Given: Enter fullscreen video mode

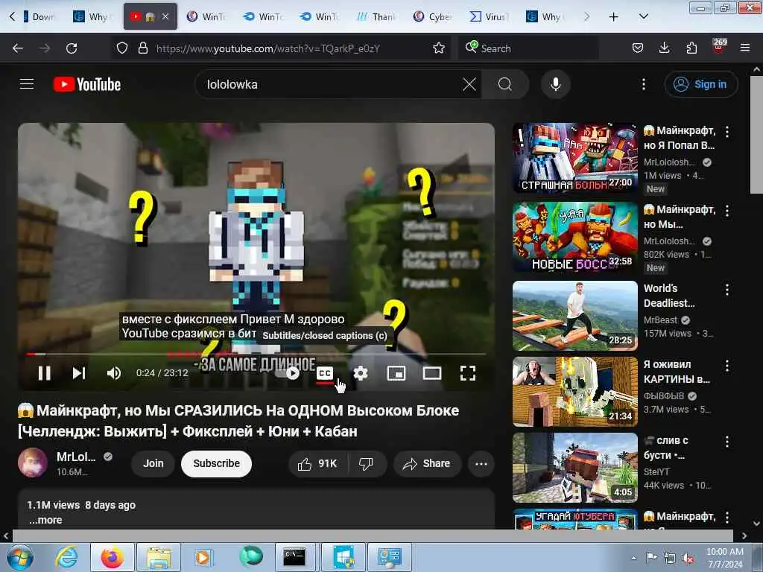Looking at the screenshot, I should tap(468, 373).
